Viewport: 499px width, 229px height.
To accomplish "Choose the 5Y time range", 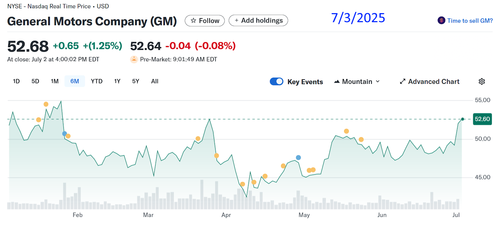I will (135, 81).
